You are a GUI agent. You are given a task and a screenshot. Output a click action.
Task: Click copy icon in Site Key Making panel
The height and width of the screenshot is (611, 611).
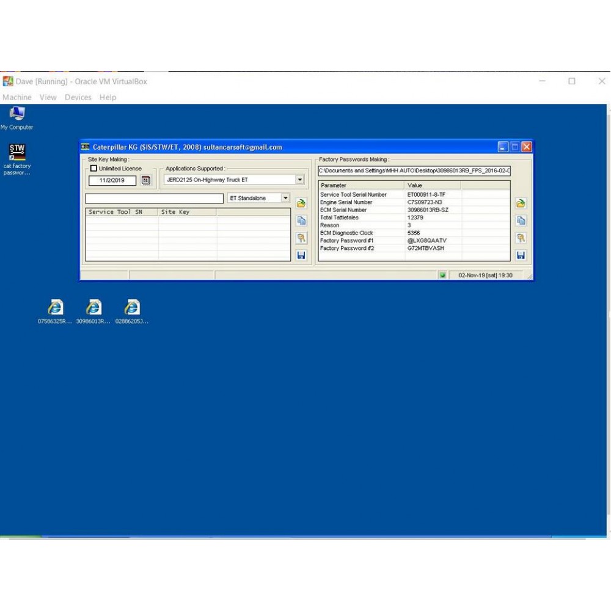(301, 221)
